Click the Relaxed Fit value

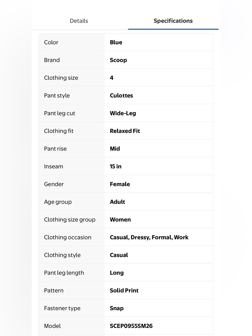(x=125, y=131)
